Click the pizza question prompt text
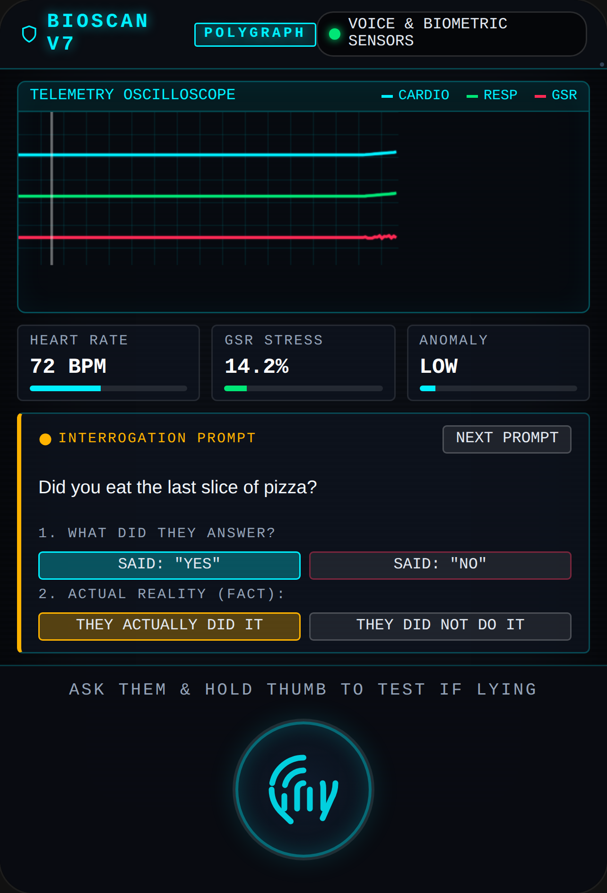The height and width of the screenshot is (893, 607). 177,487
